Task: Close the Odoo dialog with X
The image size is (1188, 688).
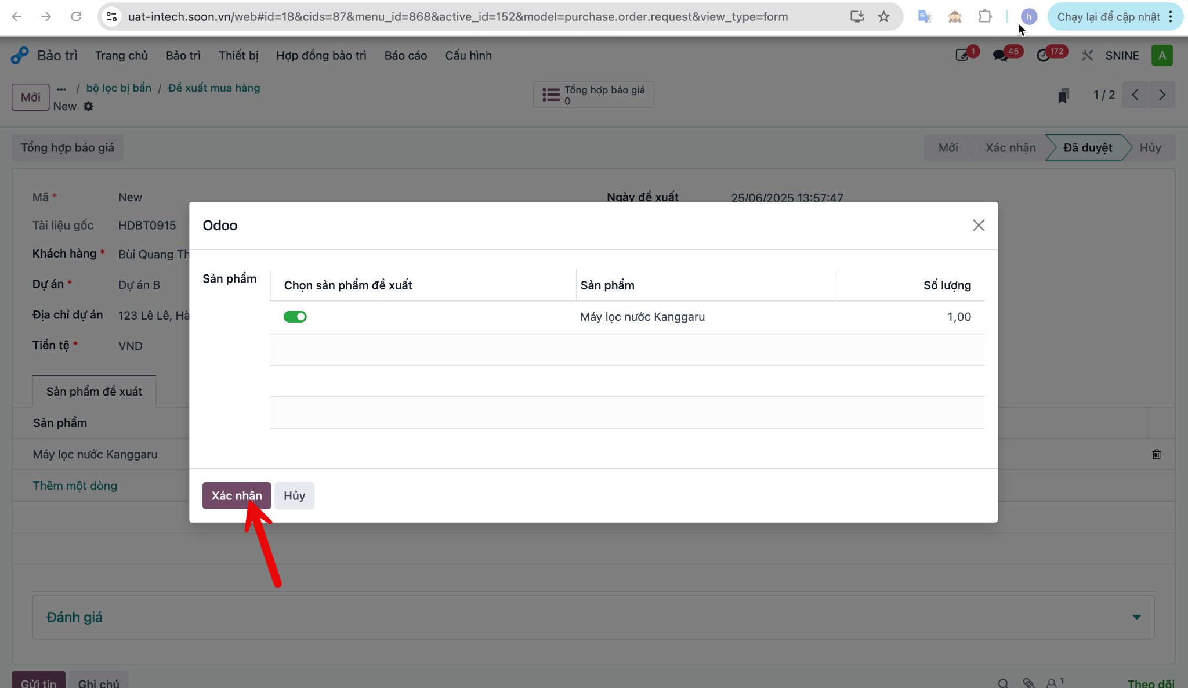Action: (x=979, y=225)
